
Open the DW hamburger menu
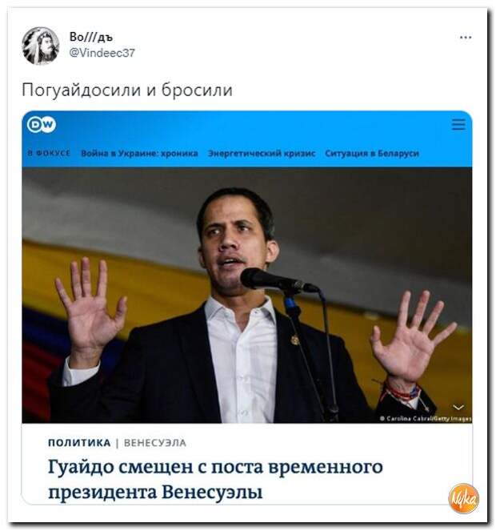[x=458, y=124]
